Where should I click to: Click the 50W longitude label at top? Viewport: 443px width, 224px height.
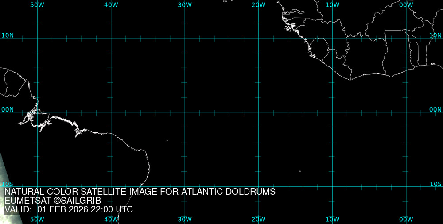[37, 4]
